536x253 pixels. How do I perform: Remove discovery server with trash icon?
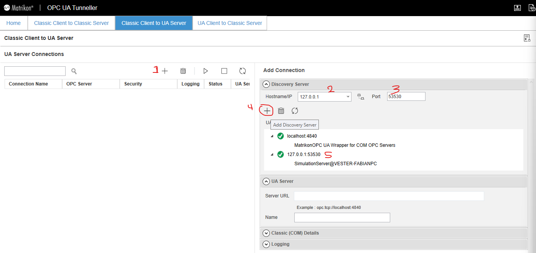click(281, 111)
